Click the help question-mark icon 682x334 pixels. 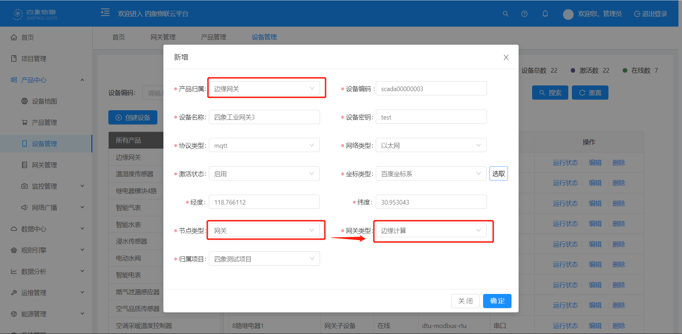tap(524, 14)
